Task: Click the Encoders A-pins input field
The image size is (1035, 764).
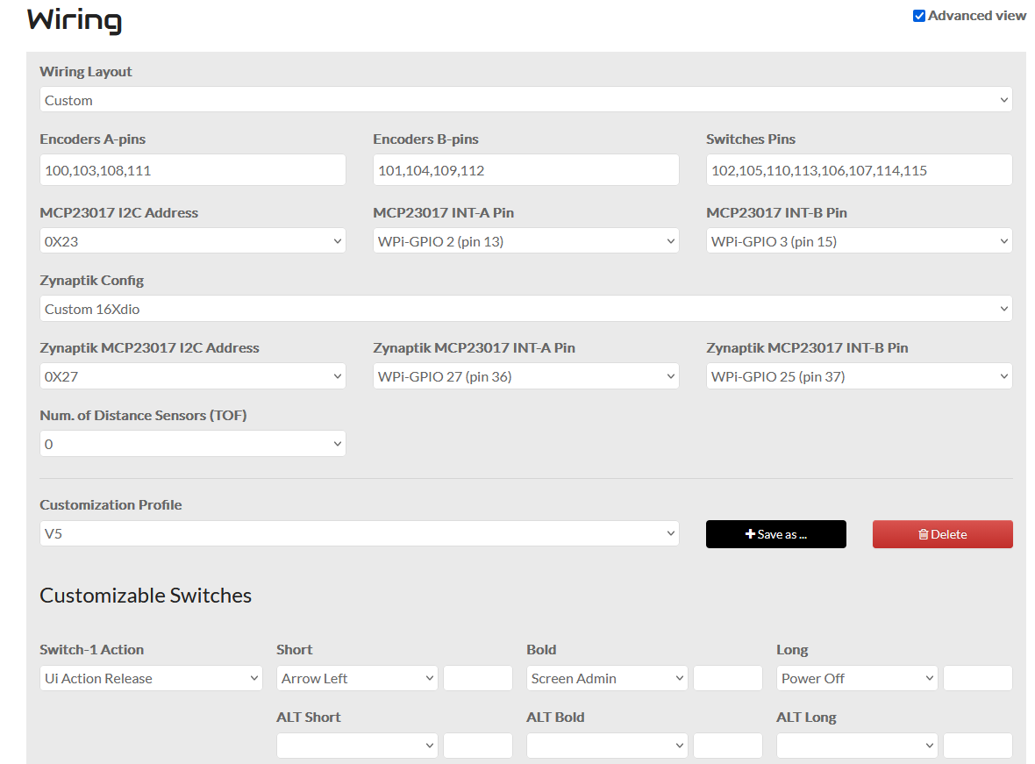Action: 192,170
